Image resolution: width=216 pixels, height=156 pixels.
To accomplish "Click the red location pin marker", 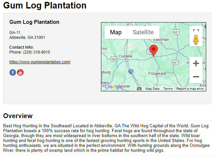I will [x=153, y=50].
